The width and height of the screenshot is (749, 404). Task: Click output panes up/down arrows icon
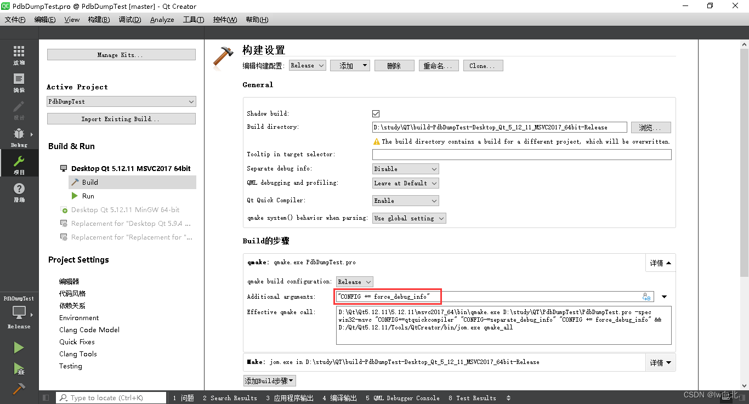tap(508, 398)
